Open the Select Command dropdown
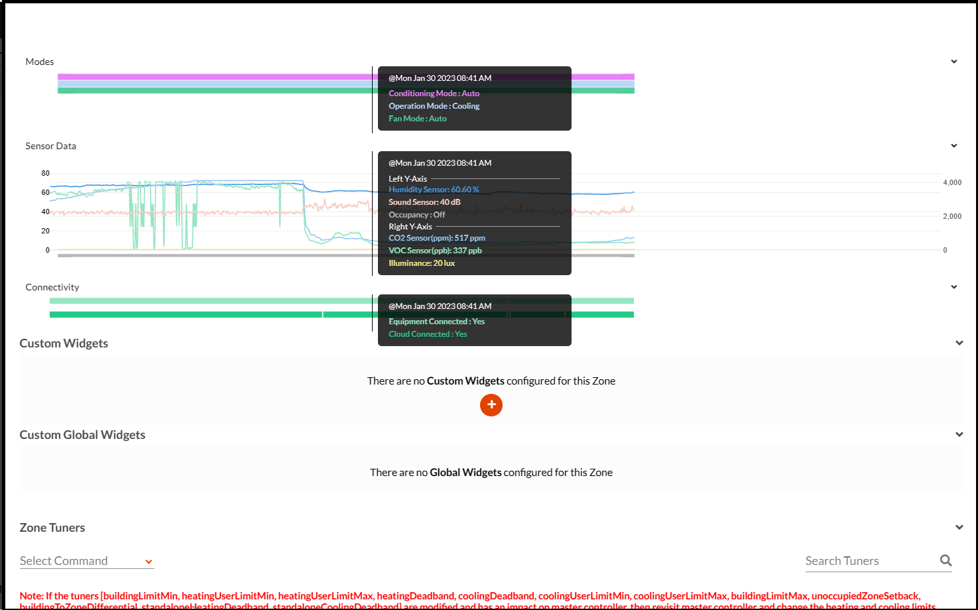Screen dimensions: 978x610 point(87,561)
